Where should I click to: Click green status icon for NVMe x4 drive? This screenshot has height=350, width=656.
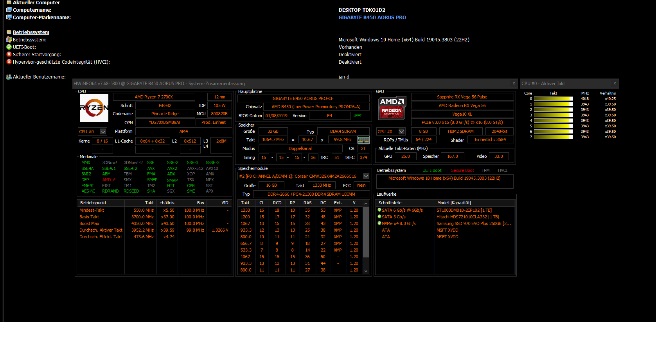tap(379, 223)
